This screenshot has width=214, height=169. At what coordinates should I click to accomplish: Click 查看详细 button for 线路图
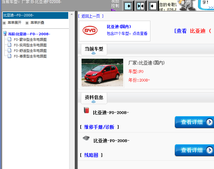click(194, 150)
